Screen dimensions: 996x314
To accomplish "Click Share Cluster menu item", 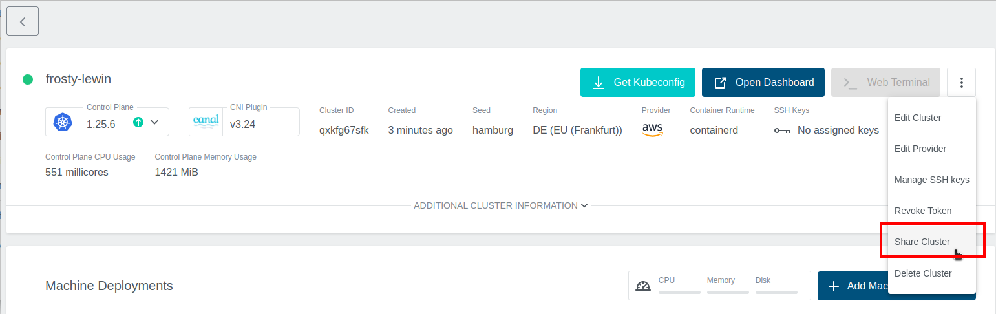I will click(922, 242).
